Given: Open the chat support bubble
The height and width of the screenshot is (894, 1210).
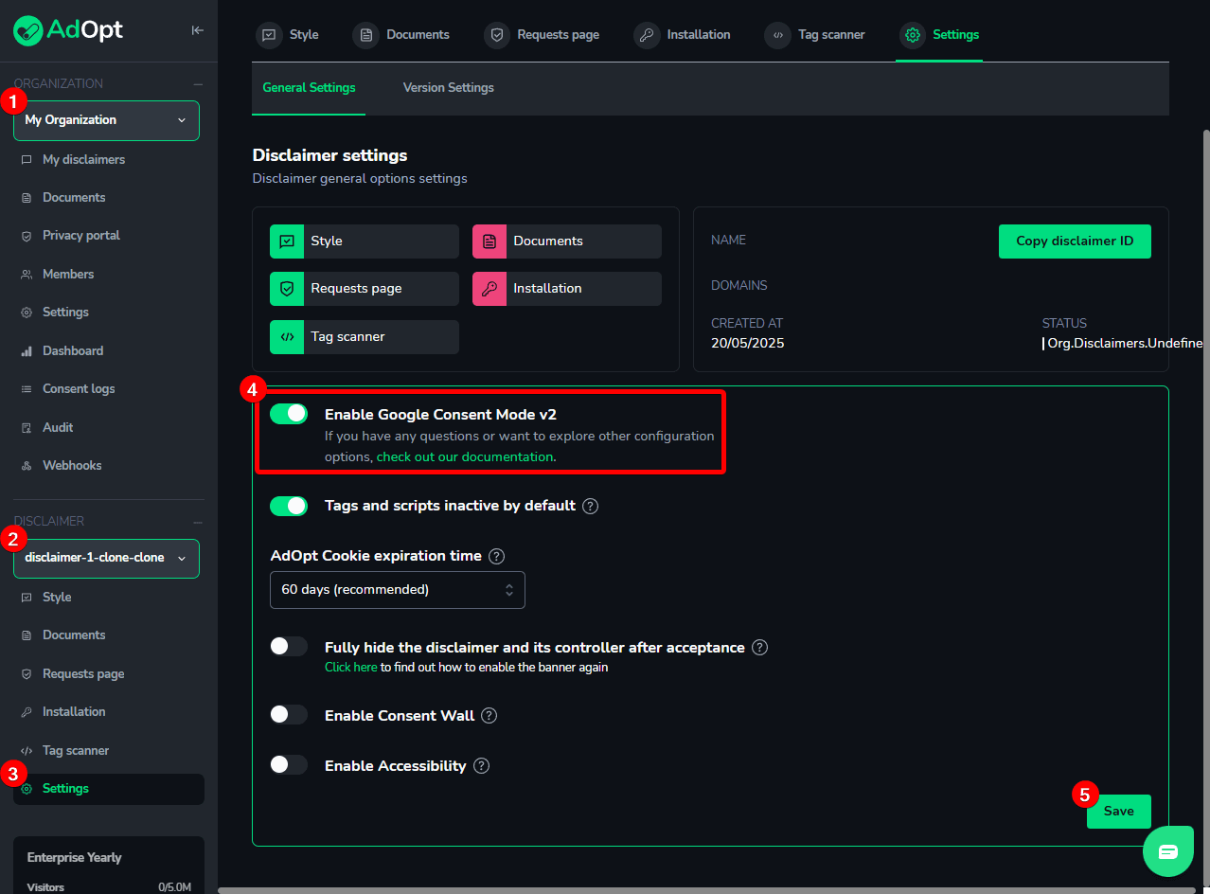Looking at the screenshot, I should click(x=1168, y=851).
